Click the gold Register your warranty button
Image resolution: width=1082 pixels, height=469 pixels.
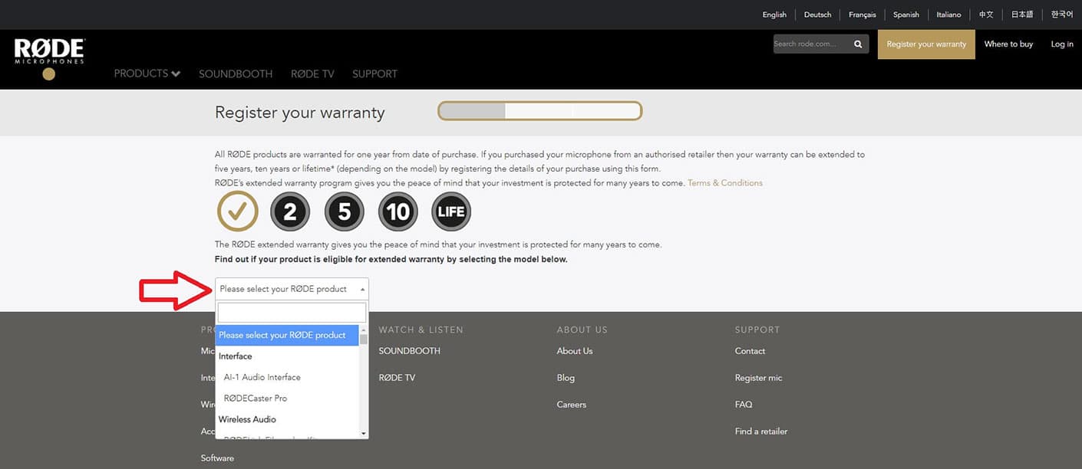[x=926, y=44]
